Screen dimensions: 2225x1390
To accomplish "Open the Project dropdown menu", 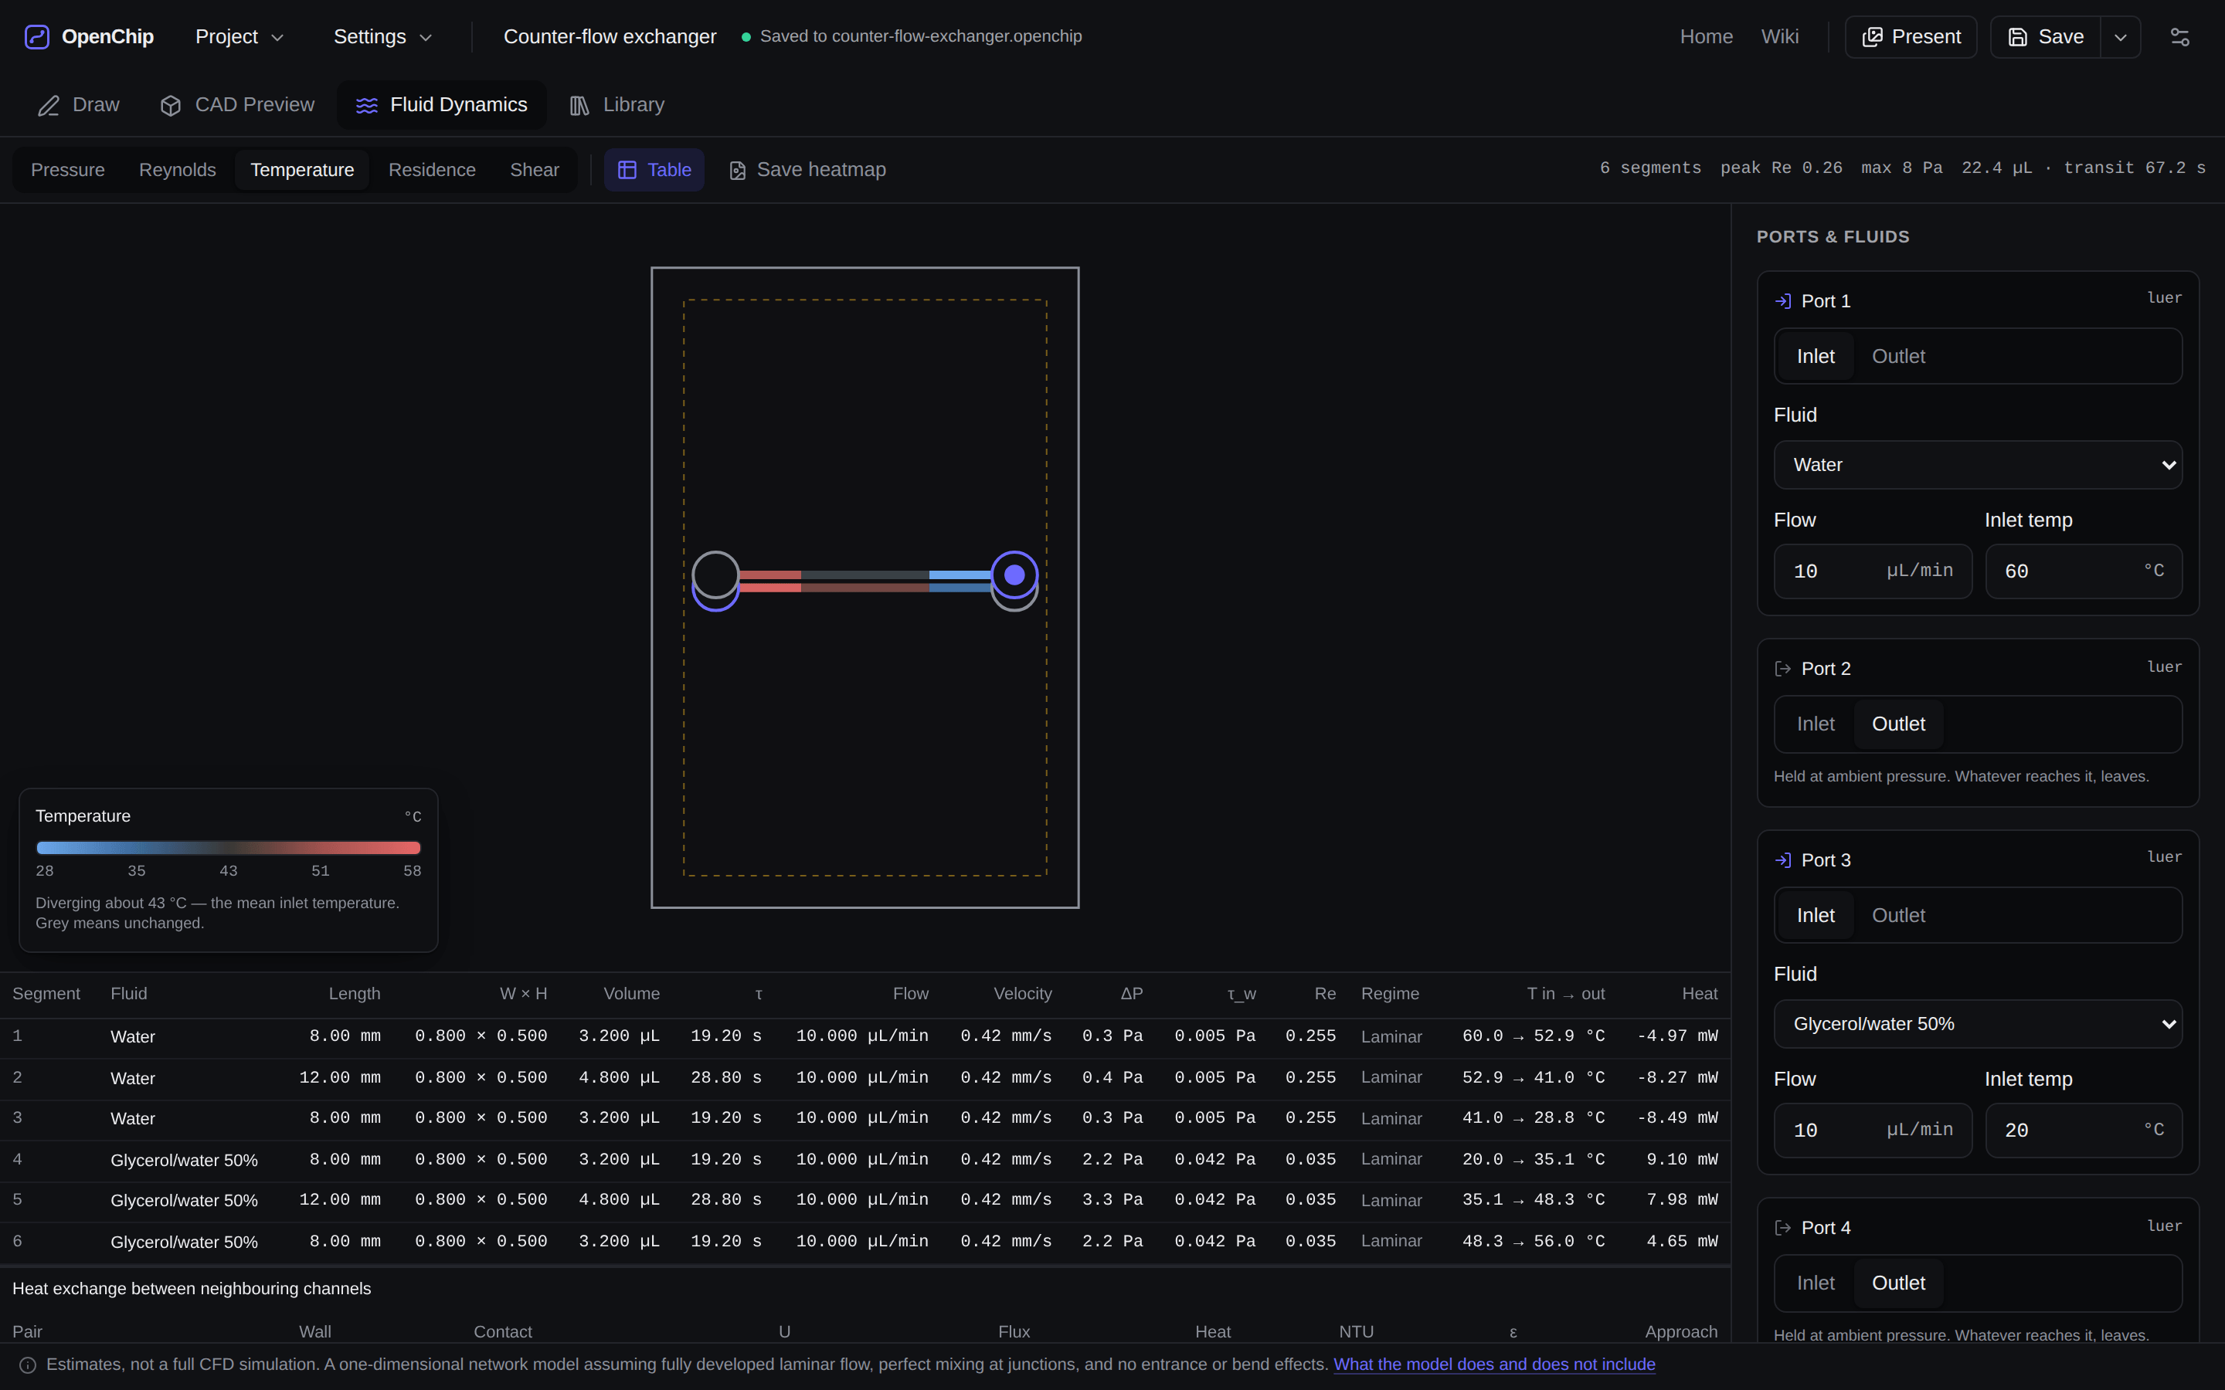I will pyautogui.click(x=239, y=37).
